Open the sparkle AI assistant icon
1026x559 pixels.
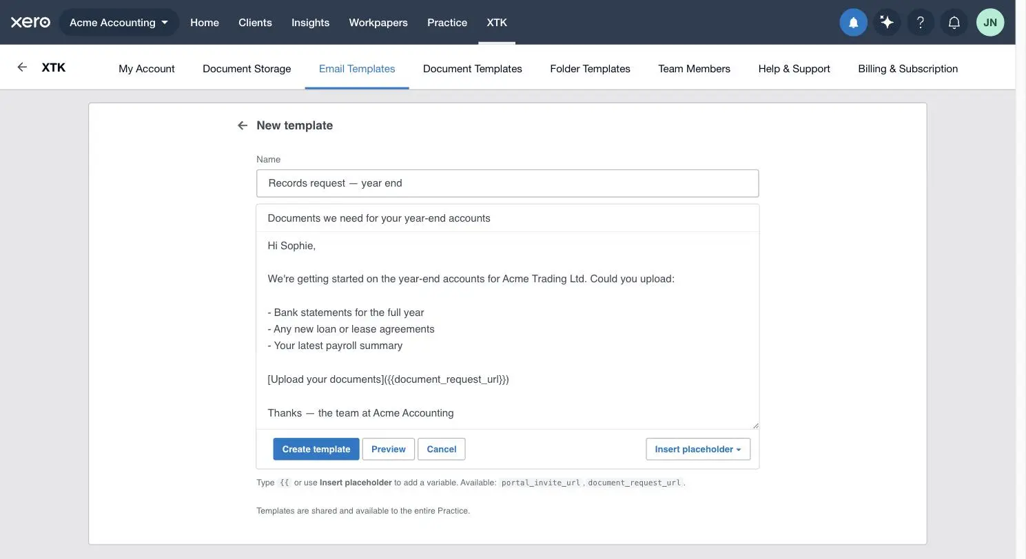[x=887, y=23]
